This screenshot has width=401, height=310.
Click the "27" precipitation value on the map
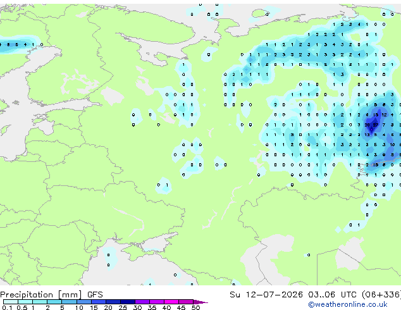coord(376,125)
